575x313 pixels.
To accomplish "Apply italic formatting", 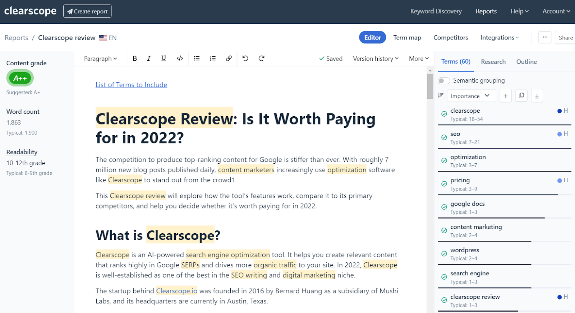I will pyautogui.click(x=149, y=59).
